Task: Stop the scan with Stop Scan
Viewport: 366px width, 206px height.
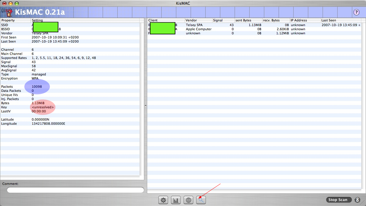Action: 339,200
